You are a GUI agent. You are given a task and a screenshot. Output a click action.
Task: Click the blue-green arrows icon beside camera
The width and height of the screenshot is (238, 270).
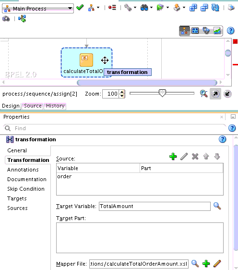pyautogui.click(x=22, y=19)
